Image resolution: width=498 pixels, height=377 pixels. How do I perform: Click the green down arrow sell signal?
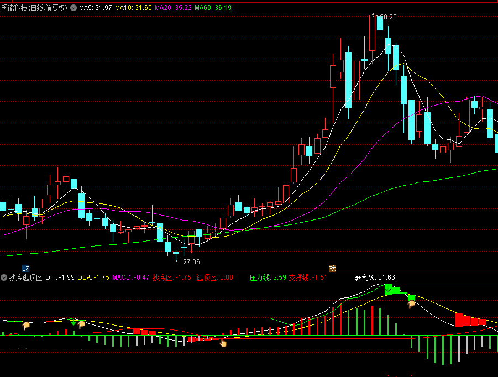point(74,322)
